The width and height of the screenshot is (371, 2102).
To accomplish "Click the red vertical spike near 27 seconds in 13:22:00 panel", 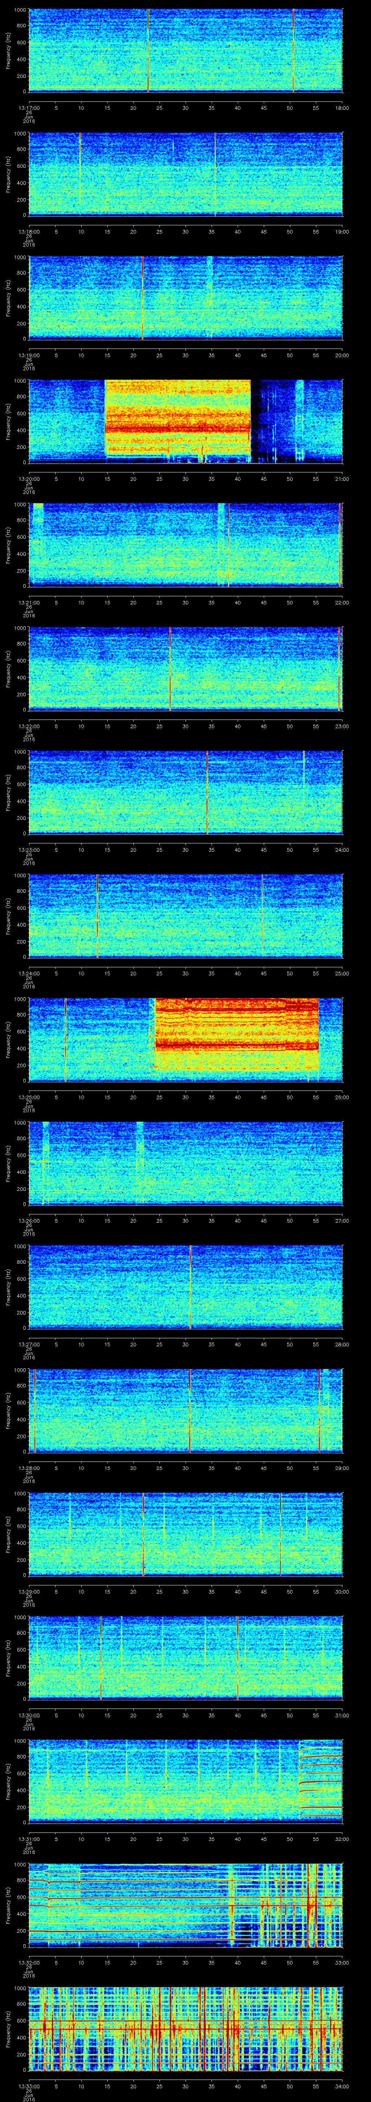I will click(x=170, y=669).
